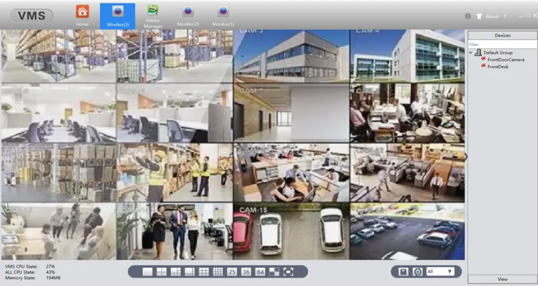Click the save layout floppy icon
The width and height of the screenshot is (538, 286).
click(403, 272)
